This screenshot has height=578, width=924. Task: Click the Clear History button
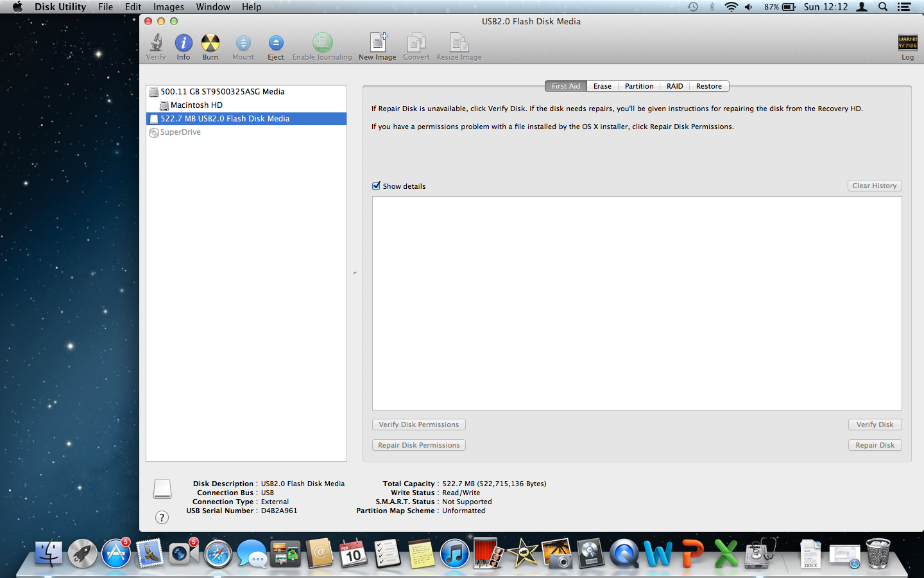tap(875, 186)
